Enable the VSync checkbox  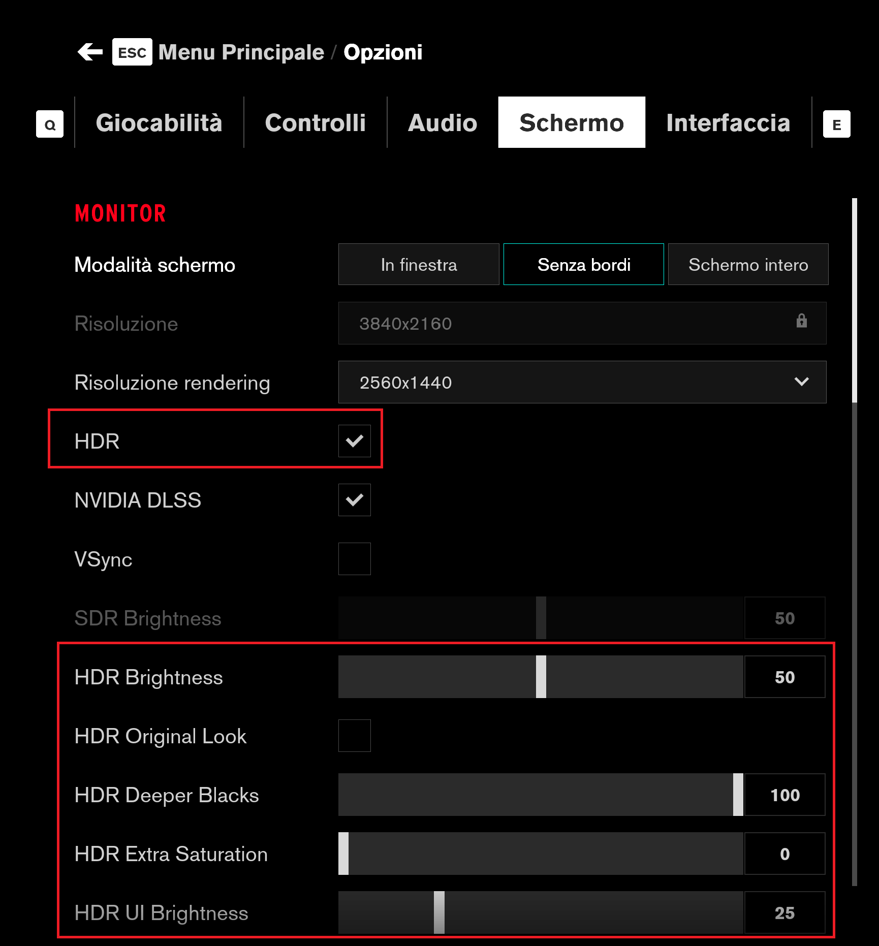point(355,559)
